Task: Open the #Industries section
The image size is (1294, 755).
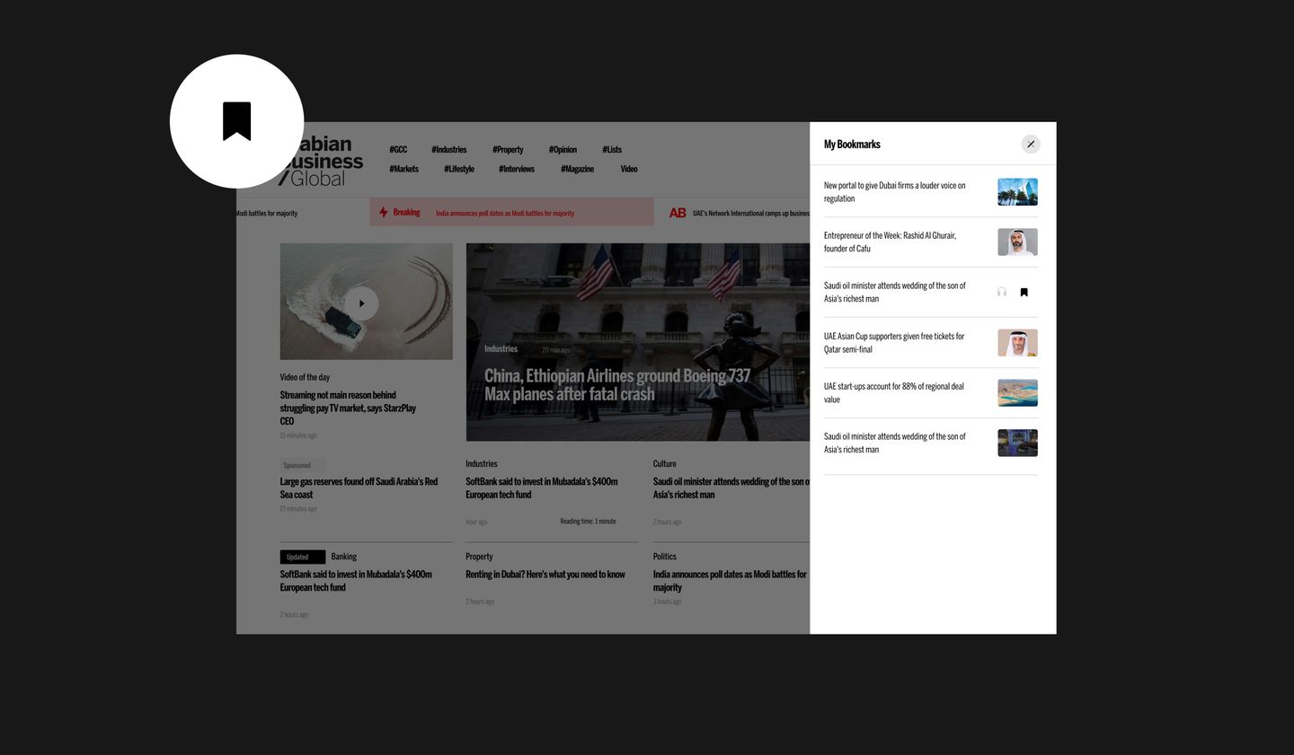Action: [448, 150]
